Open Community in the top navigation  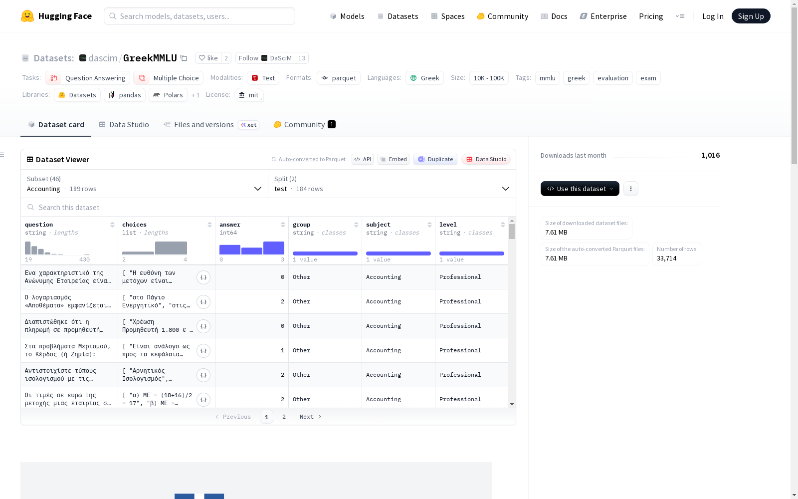502,16
